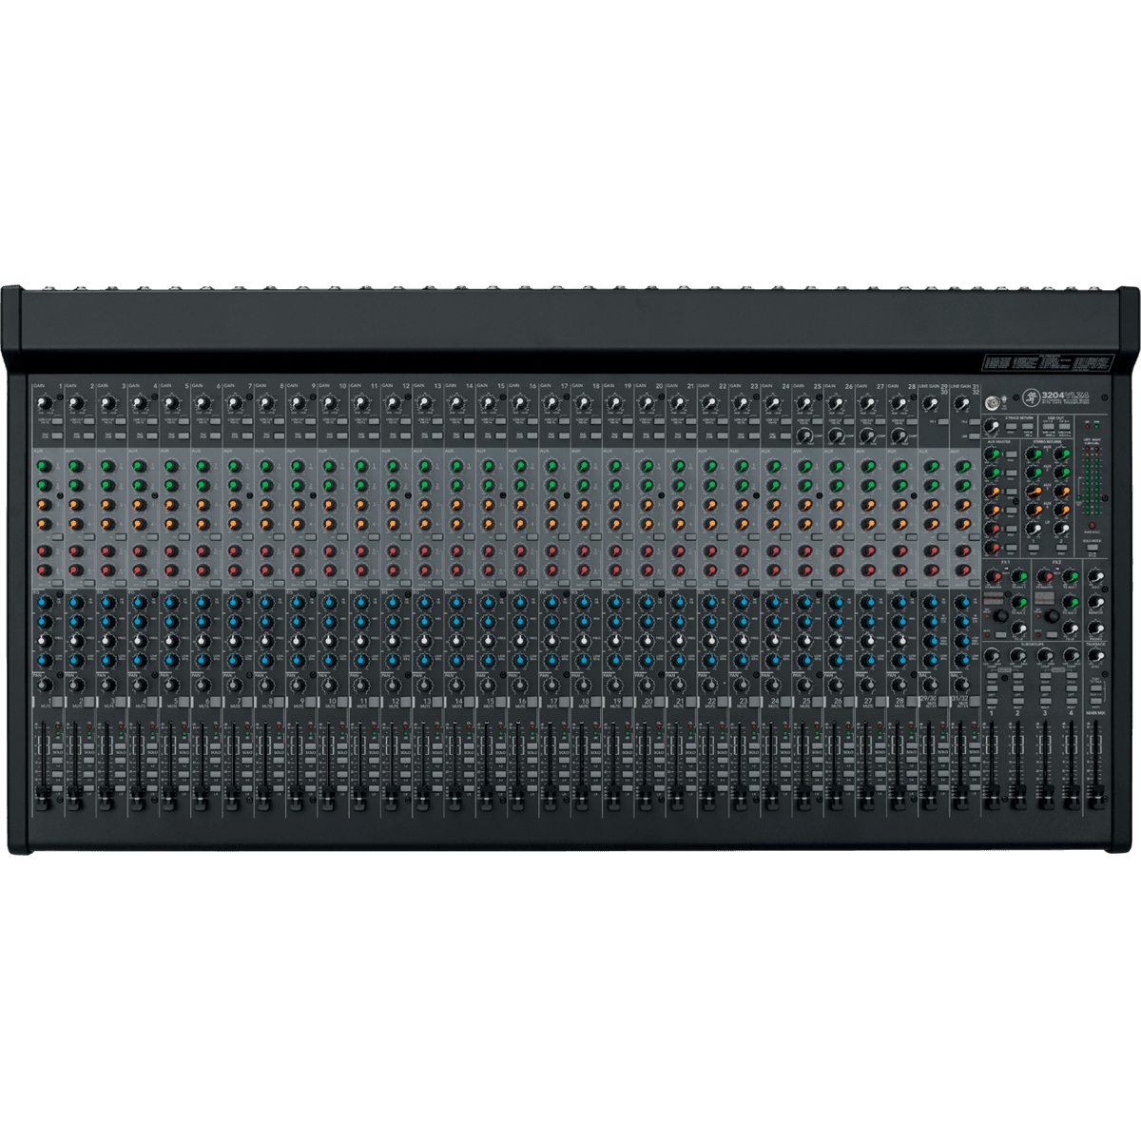This screenshot has width=1141, height=1141.
Task: Click the white Freq EQ knob on channel 10
Action: coord(329,641)
